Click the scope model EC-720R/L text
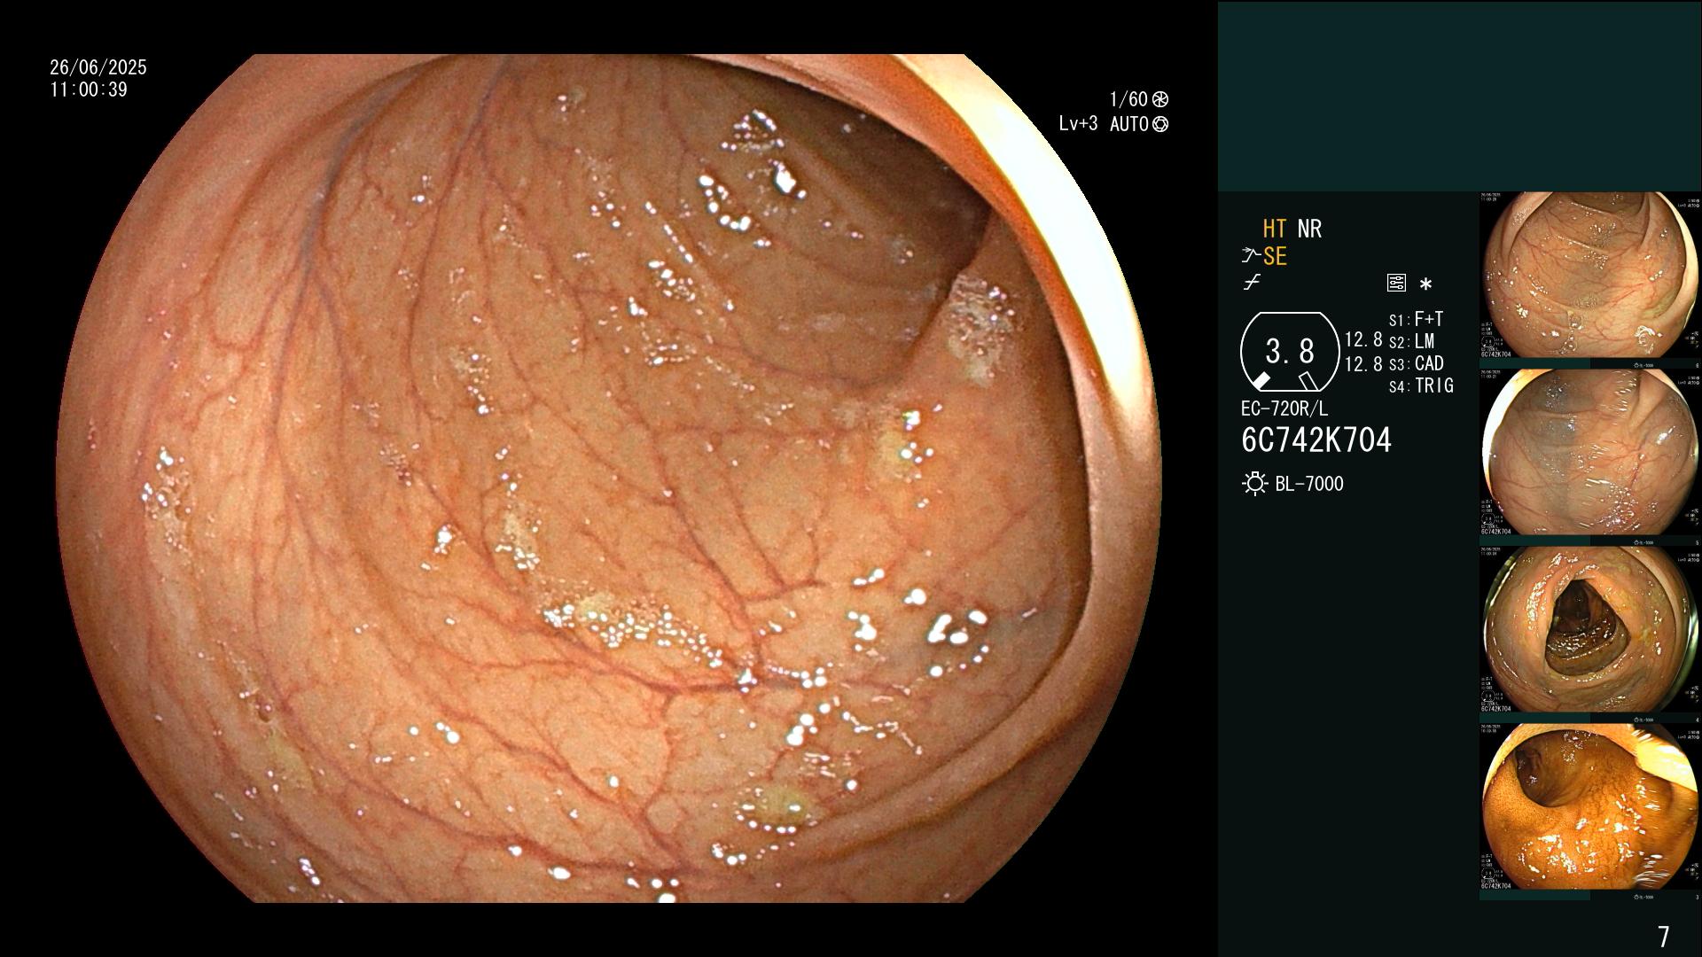The height and width of the screenshot is (957, 1702). pos(1284,409)
